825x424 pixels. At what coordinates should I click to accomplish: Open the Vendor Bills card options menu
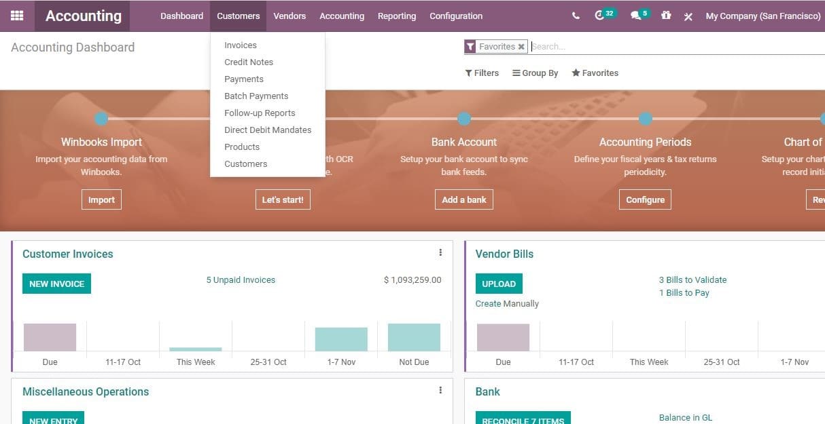coord(821,252)
